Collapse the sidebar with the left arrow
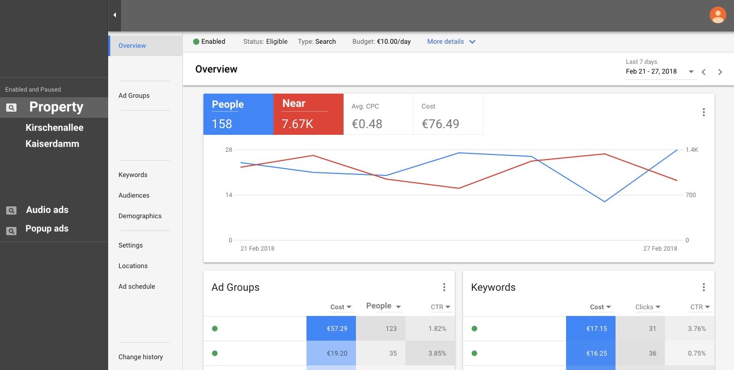734x370 pixels. pyautogui.click(x=114, y=15)
